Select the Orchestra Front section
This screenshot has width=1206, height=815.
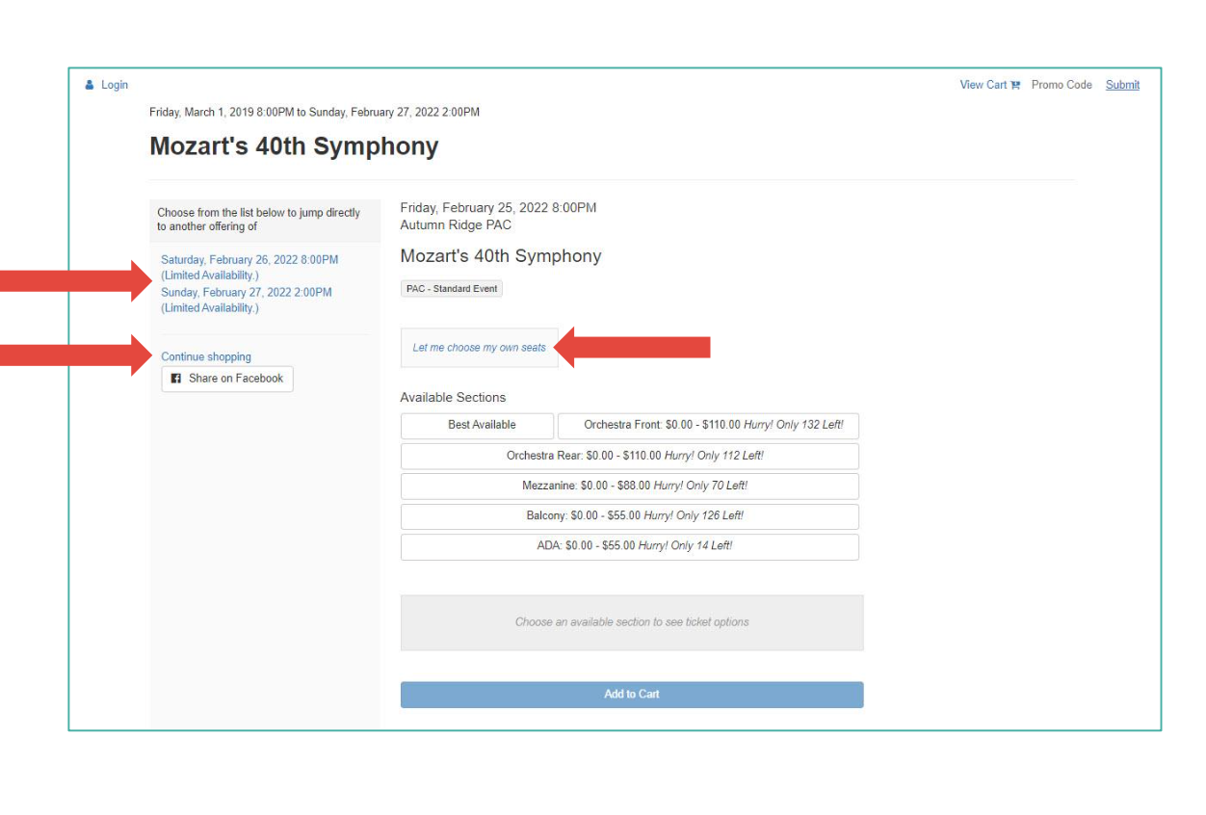point(708,426)
